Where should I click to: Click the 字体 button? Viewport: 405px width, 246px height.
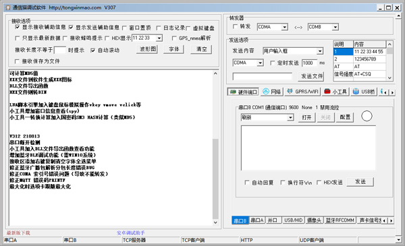174,49
